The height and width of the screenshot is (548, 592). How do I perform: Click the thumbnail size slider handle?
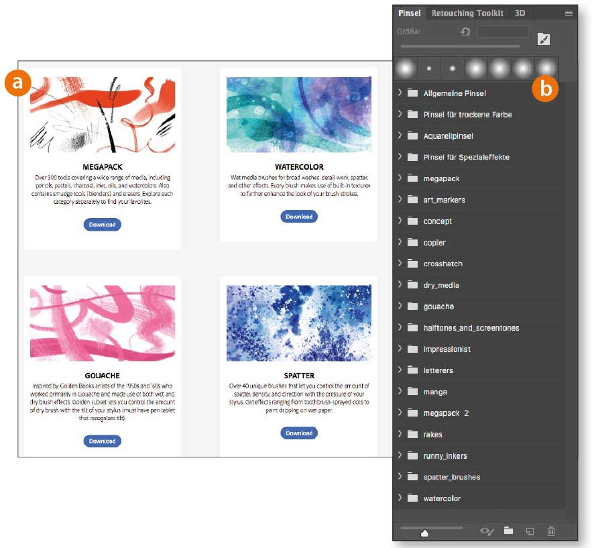click(425, 533)
